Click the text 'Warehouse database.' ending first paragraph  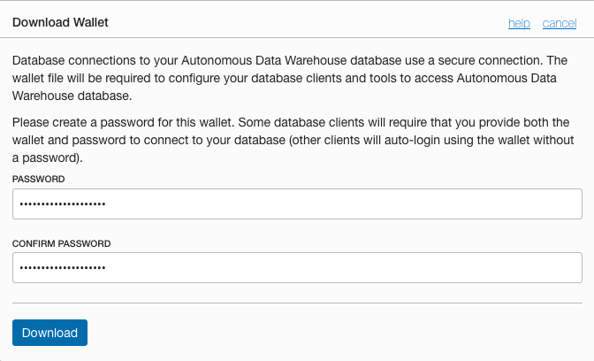coord(72,96)
